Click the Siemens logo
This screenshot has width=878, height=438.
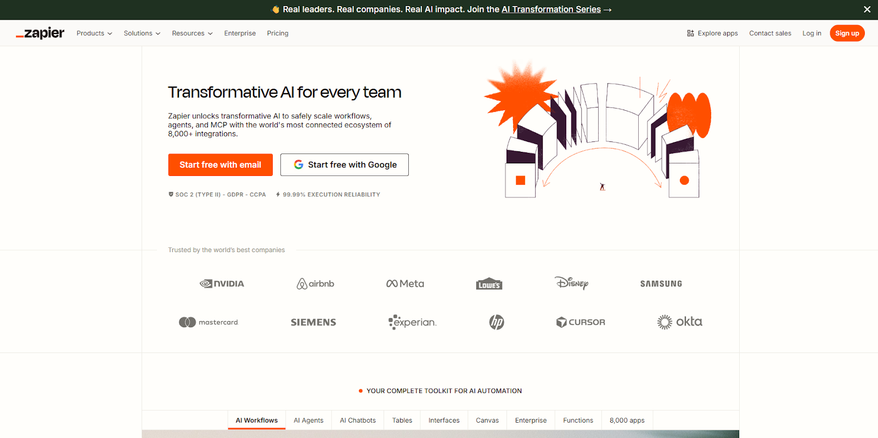(x=313, y=322)
